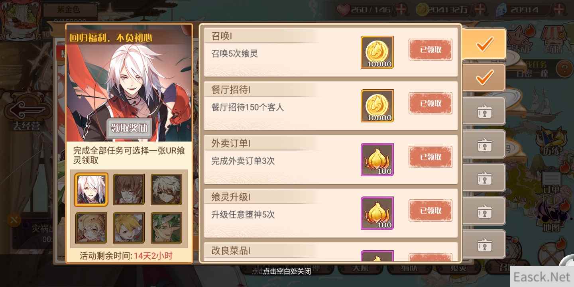The width and height of the screenshot is (574, 287).
Task: Tap the flame reward icon for 外卖订单I
Action: click(377, 159)
